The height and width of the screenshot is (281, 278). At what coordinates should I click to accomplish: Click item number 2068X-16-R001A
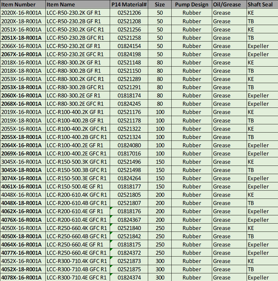[x=23, y=104]
